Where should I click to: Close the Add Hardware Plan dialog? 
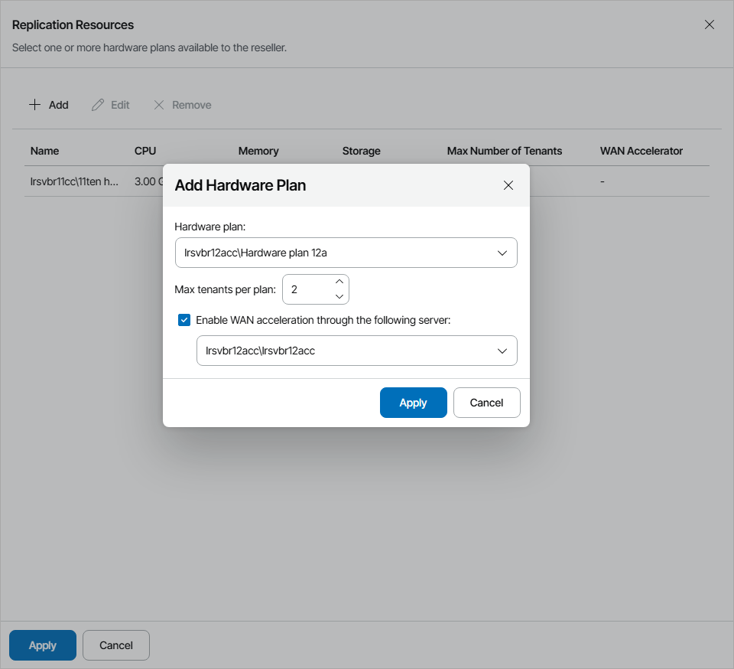pos(508,185)
